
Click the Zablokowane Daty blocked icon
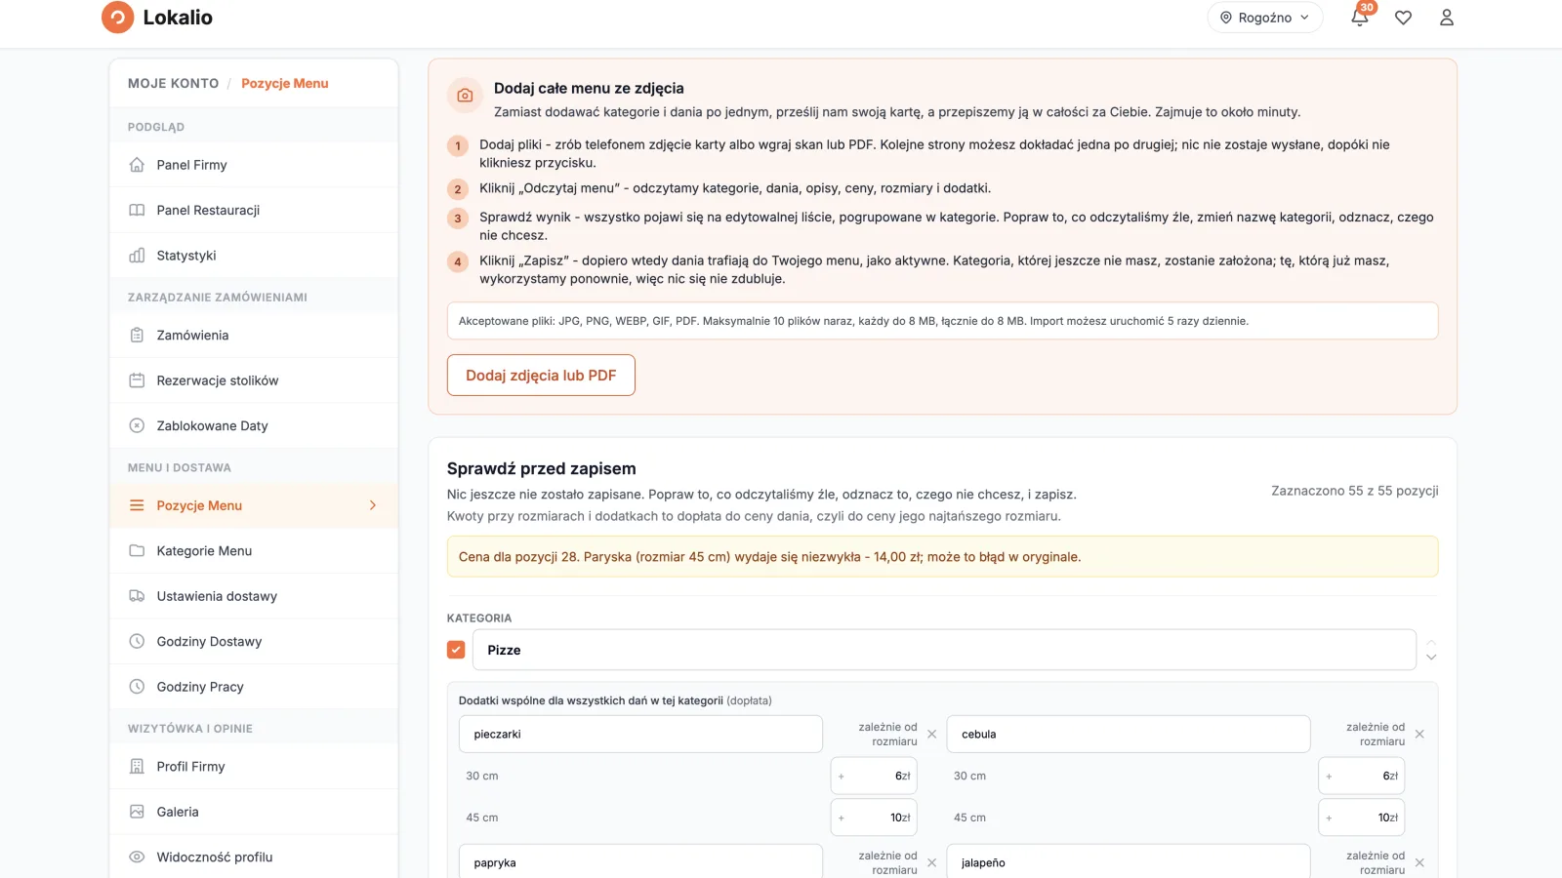137,425
